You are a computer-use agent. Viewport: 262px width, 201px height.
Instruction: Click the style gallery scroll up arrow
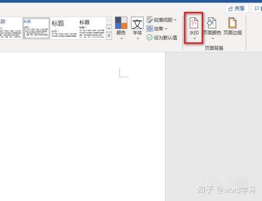click(109, 21)
